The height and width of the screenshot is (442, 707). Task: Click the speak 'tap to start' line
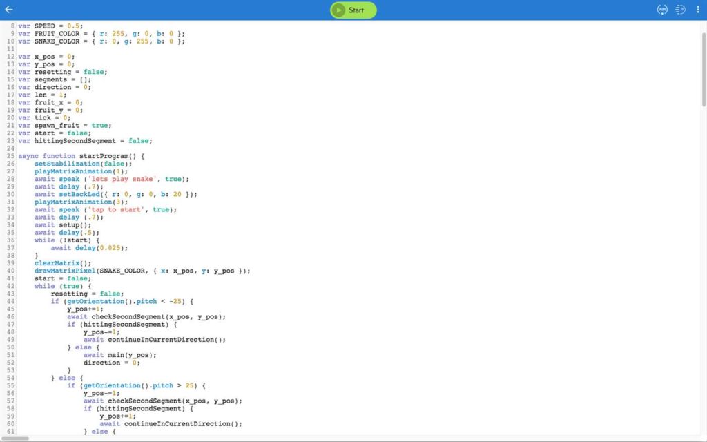pyautogui.click(x=106, y=210)
